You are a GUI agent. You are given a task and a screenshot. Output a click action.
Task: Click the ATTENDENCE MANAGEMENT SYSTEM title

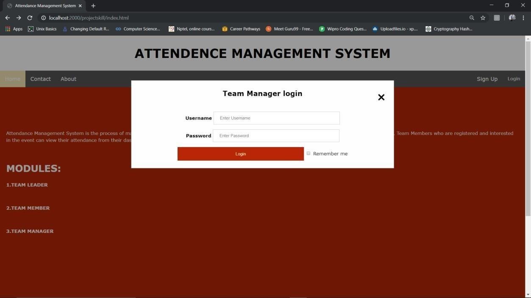click(262, 53)
